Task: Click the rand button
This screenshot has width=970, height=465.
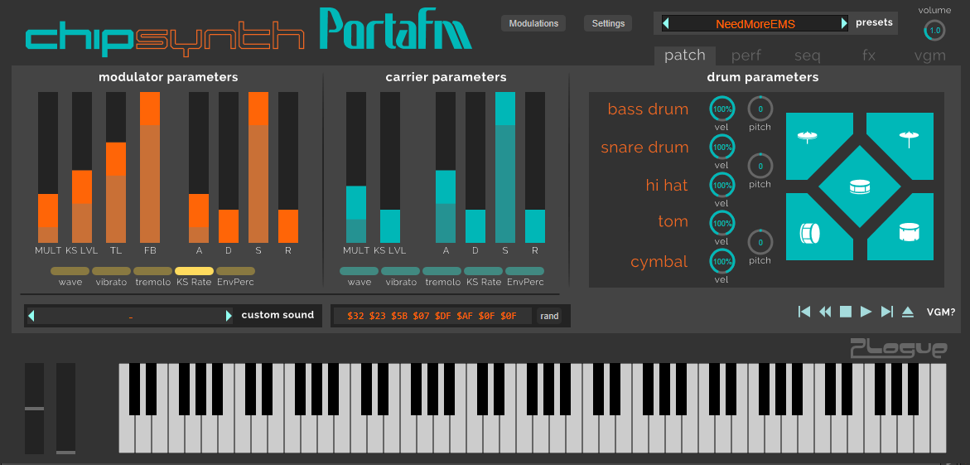Action: pos(549,316)
